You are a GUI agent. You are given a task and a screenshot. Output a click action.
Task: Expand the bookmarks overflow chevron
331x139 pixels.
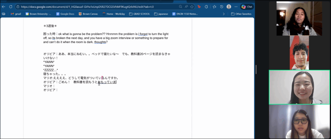click(x=224, y=14)
